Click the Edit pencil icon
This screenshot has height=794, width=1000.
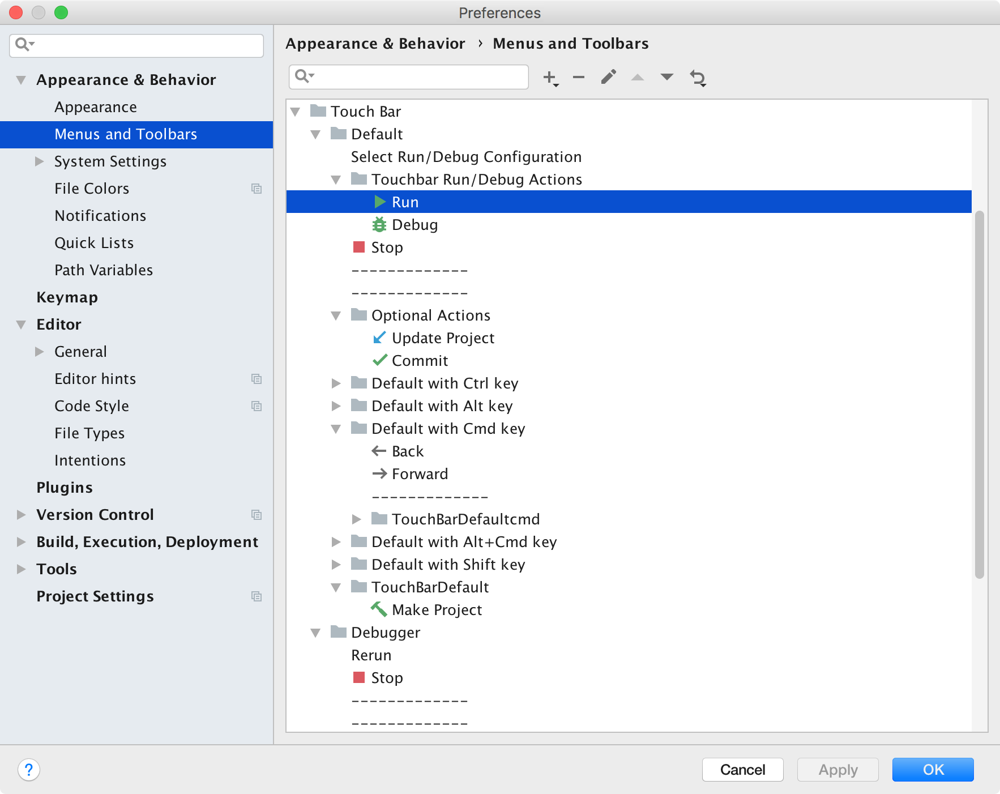coord(609,76)
